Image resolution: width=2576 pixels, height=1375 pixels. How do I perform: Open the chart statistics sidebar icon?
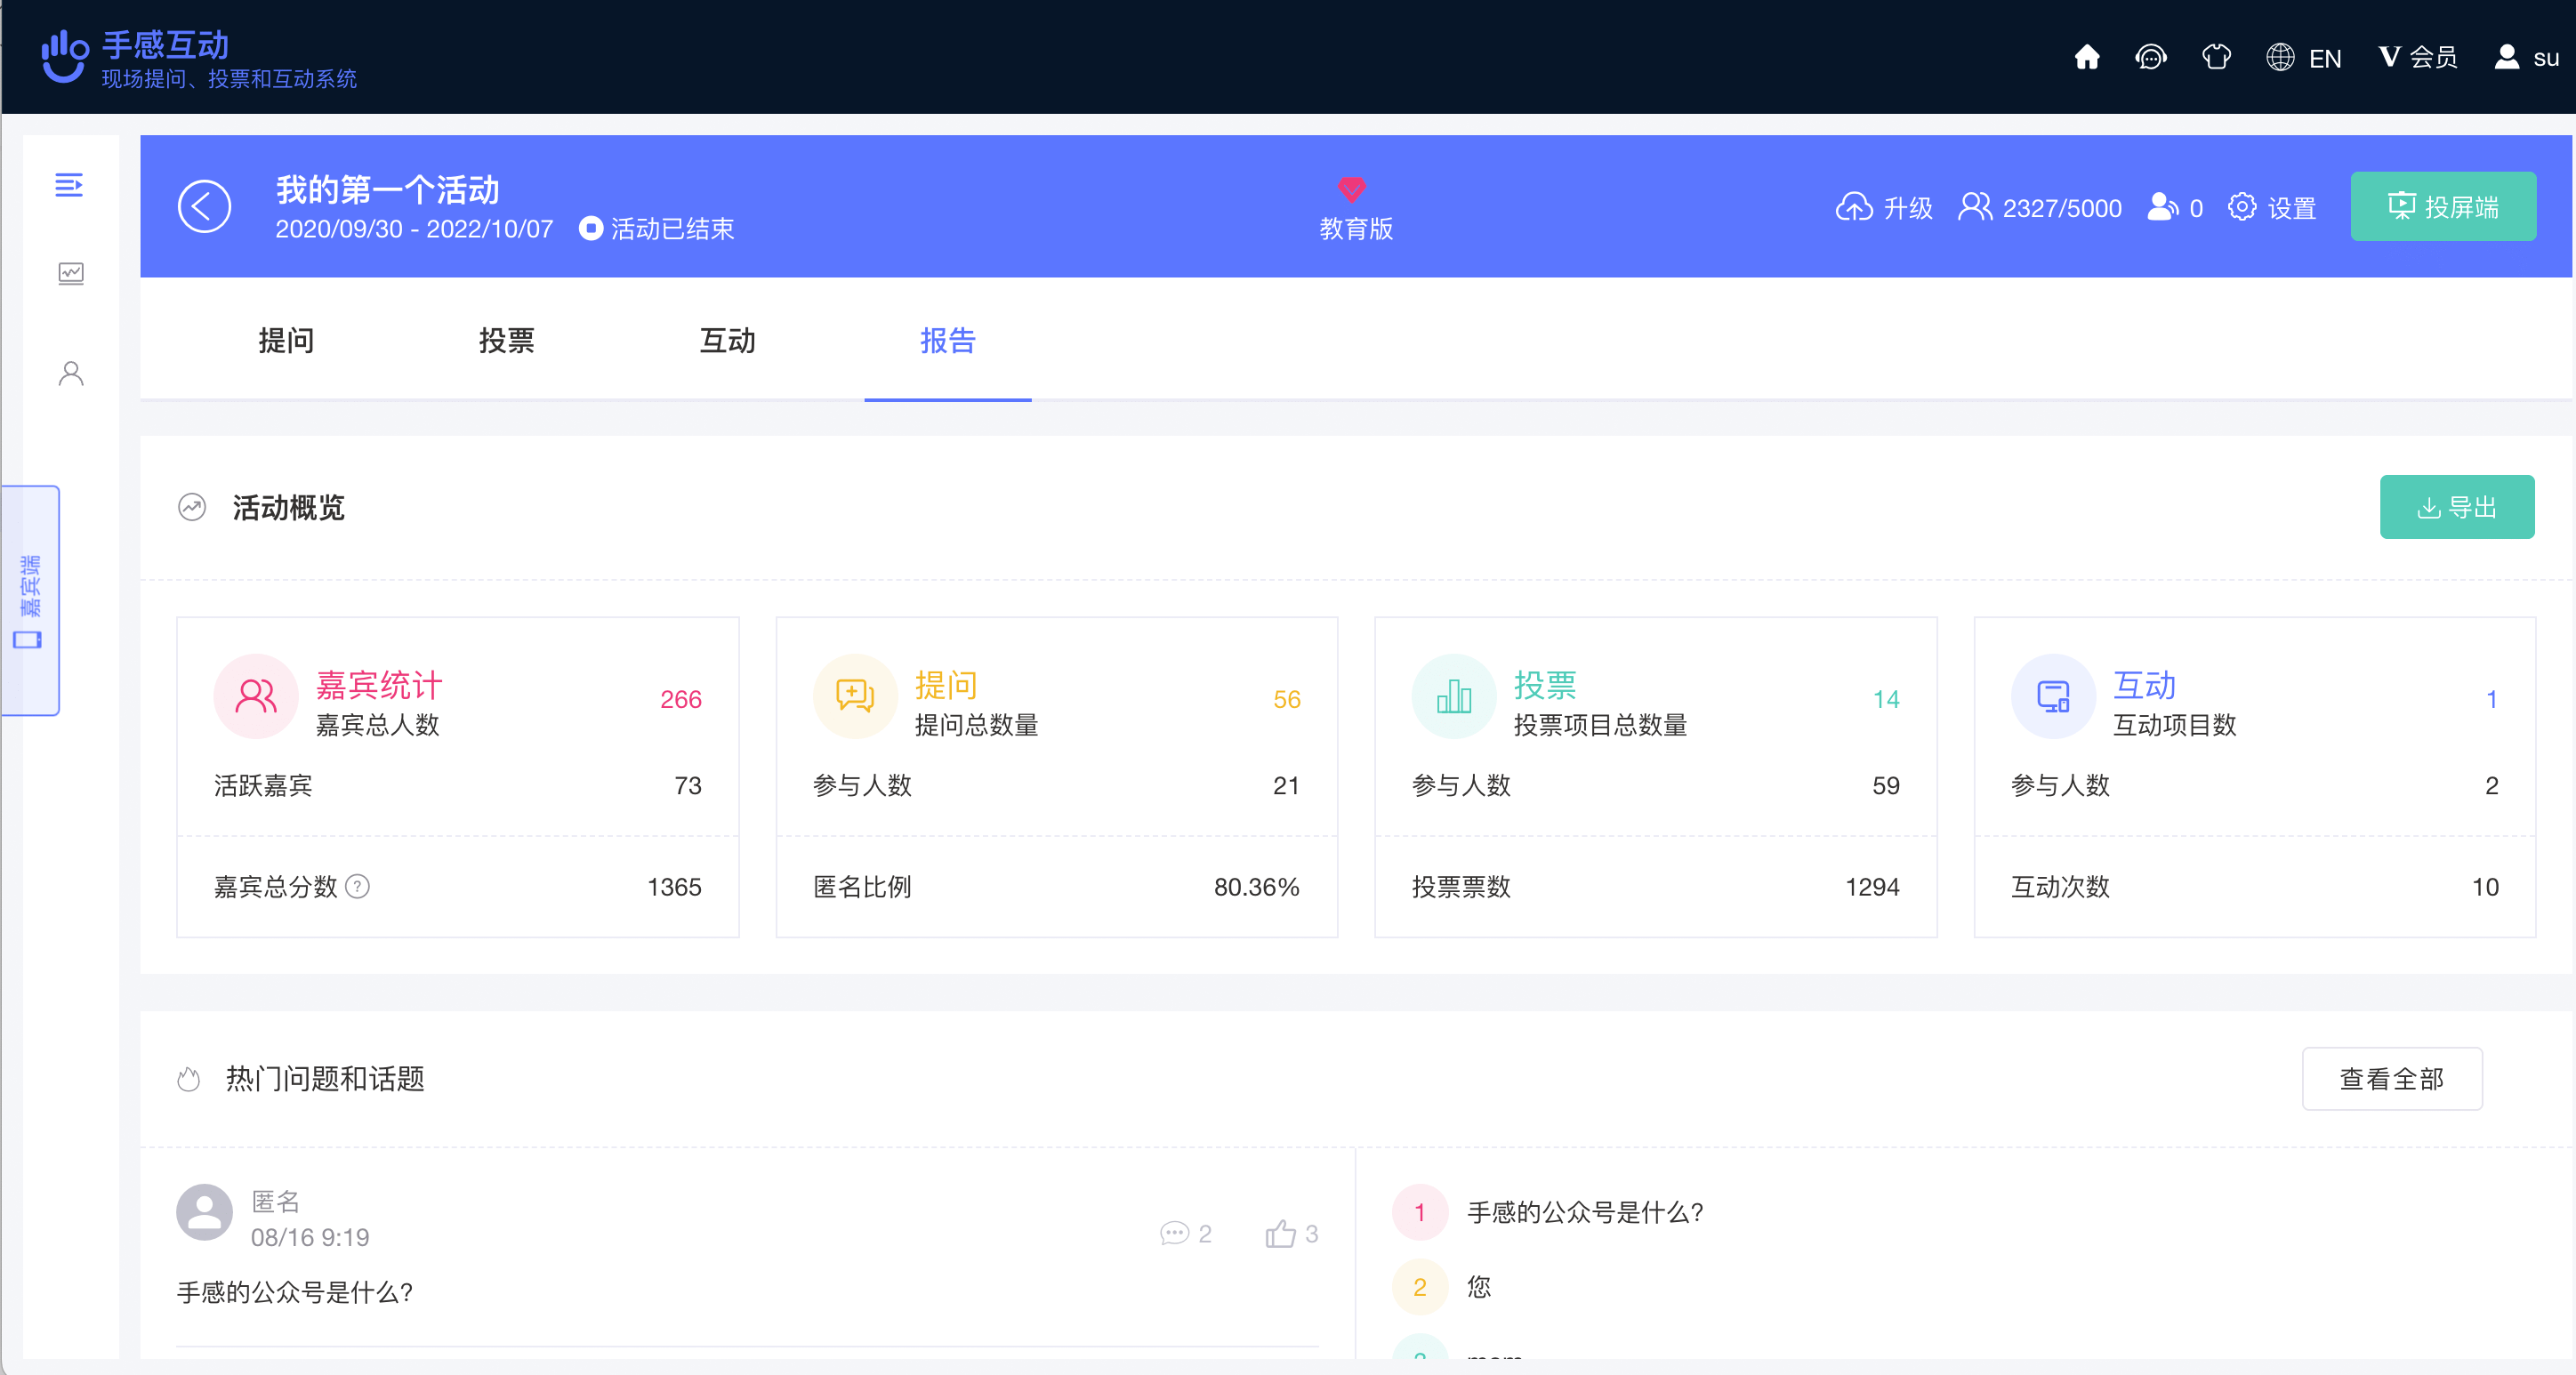pyautogui.click(x=70, y=273)
